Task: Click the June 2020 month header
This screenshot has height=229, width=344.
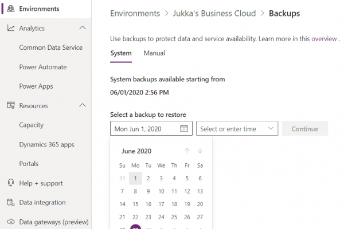Action: click(136, 151)
